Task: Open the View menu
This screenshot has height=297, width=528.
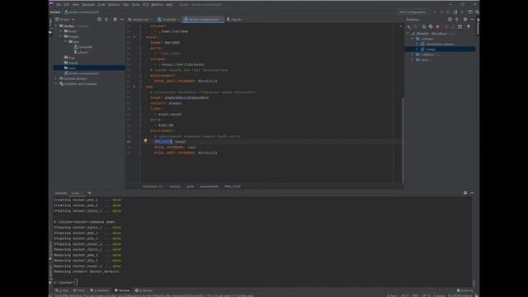Action: (76, 5)
